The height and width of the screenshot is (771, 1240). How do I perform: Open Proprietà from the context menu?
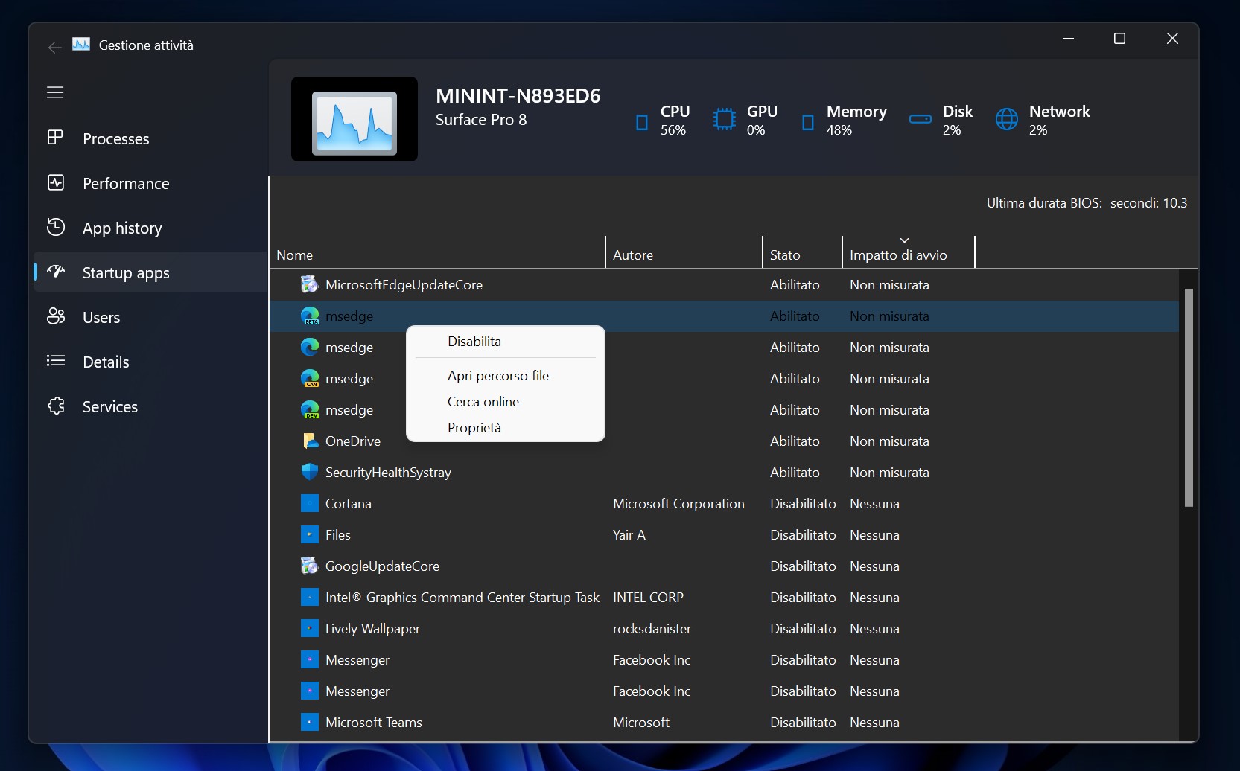[474, 428]
